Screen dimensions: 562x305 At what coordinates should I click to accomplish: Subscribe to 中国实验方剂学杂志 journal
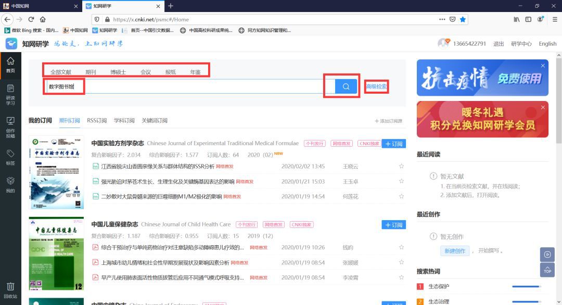pyautogui.click(x=393, y=144)
